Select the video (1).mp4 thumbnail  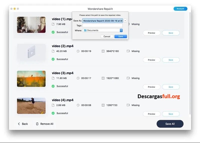31,25
